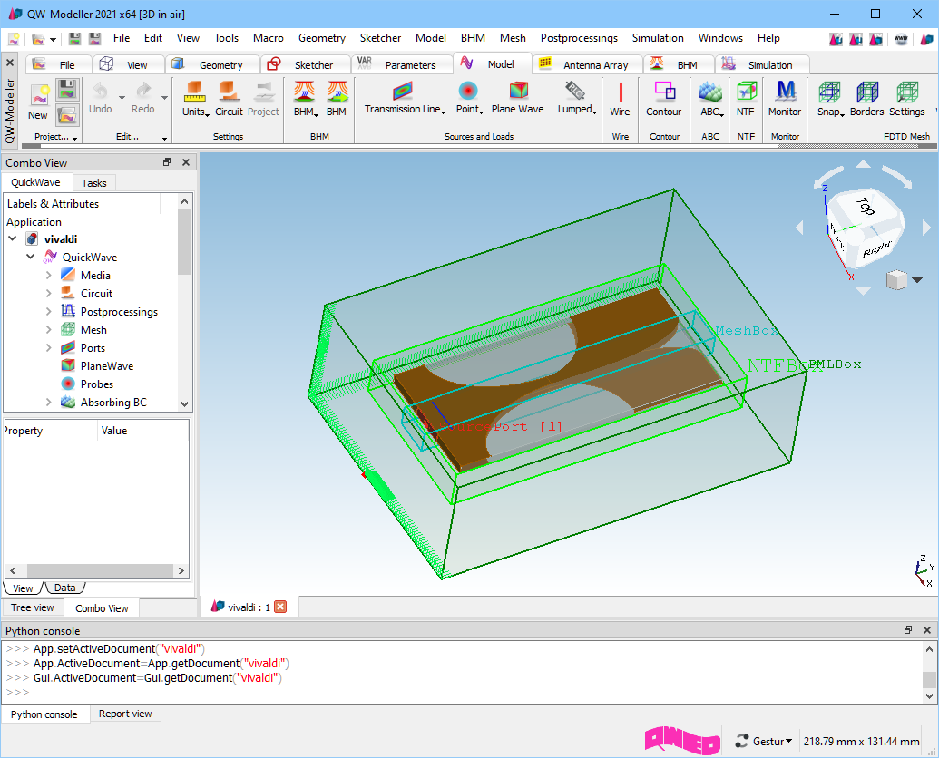
Task: Click the FDTD Mesh Borders icon
Action: coord(866,99)
